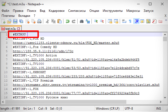168x112 pixels.
Task: Redo action gray arrow icon
Action: [73, 21]
